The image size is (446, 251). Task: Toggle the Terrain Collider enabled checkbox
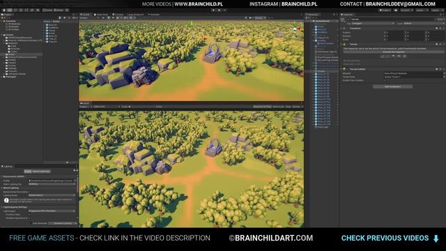348,69
